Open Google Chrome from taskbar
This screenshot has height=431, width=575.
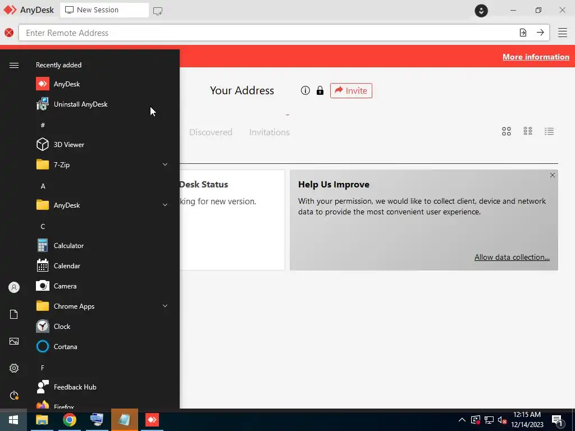(69, 420)
